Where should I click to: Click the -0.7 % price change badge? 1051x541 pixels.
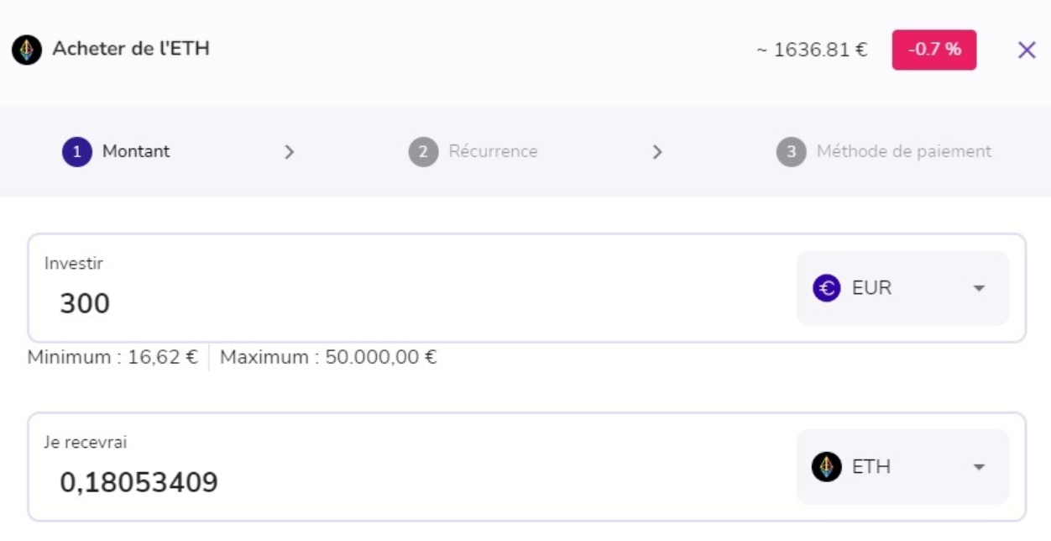(933, 50)
